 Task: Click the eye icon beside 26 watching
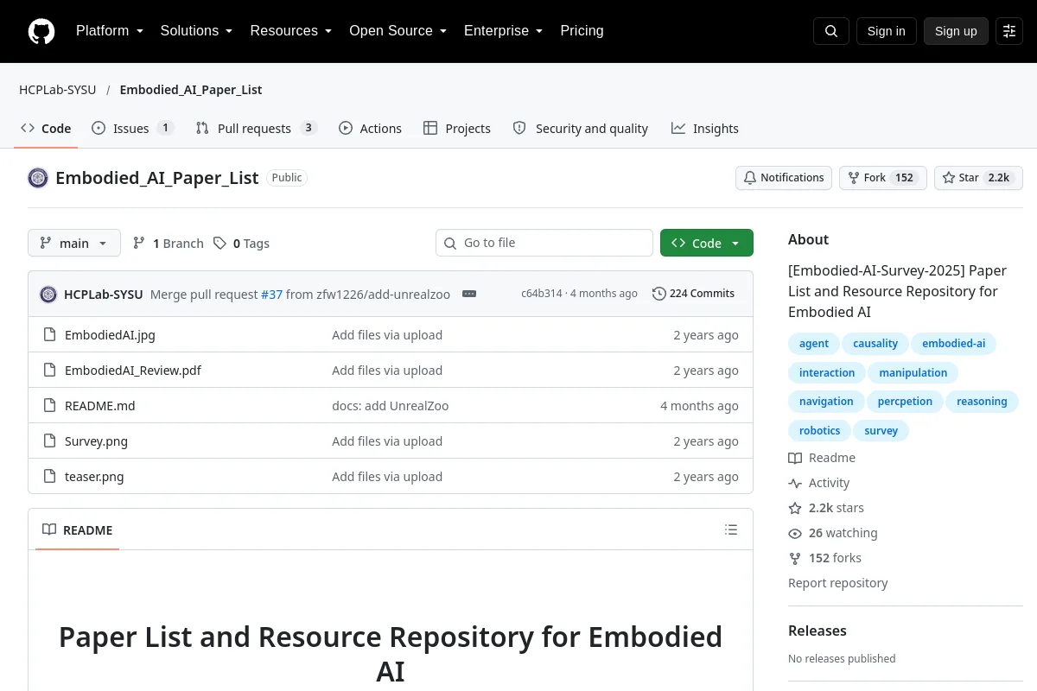pos(795,533)
